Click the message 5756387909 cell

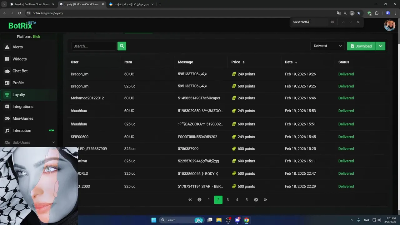(188, 149)
